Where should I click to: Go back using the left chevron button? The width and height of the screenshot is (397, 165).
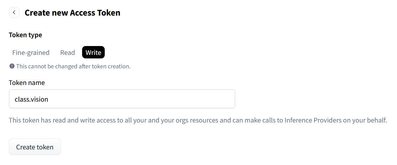[14, 12]
